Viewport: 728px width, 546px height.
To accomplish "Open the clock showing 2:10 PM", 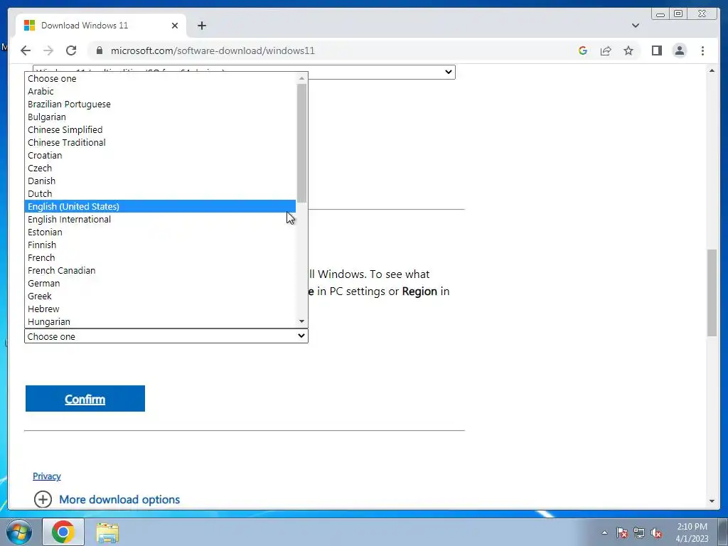I will tap(692, 532).
